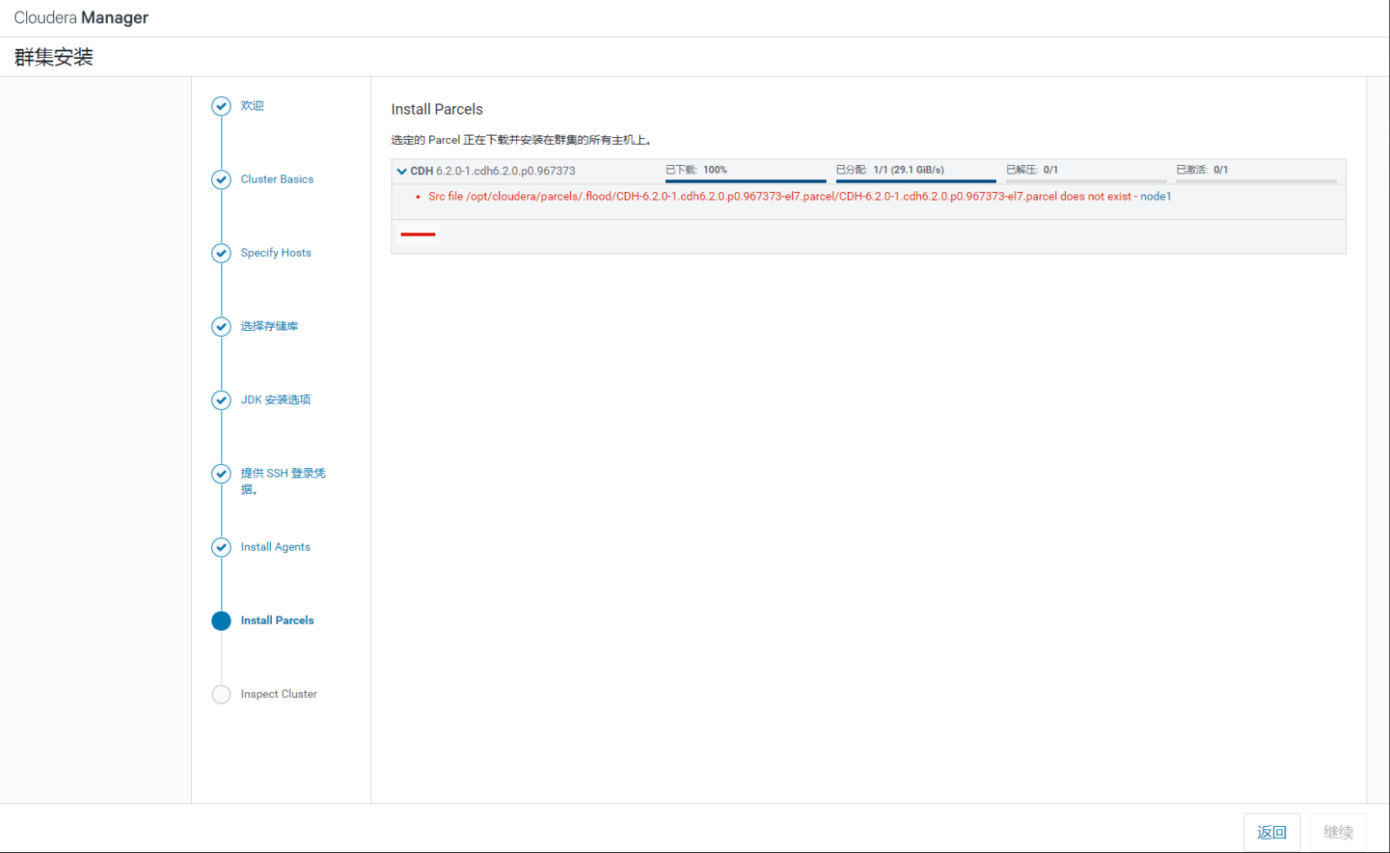This screenshot has width=1390, height=853.
Task: Click the Specify Hosts step checkmark icon
Action: pos(221,253)
